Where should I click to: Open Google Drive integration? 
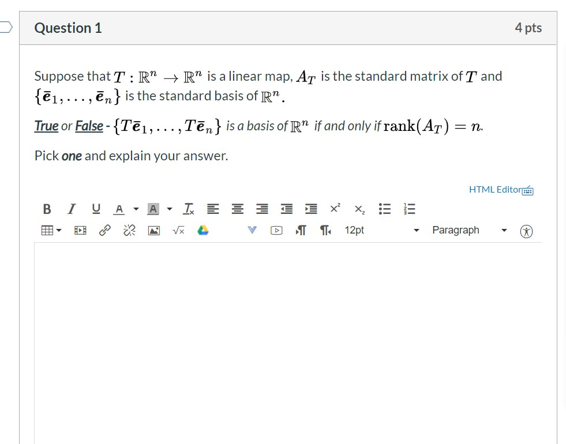[203, 230]
